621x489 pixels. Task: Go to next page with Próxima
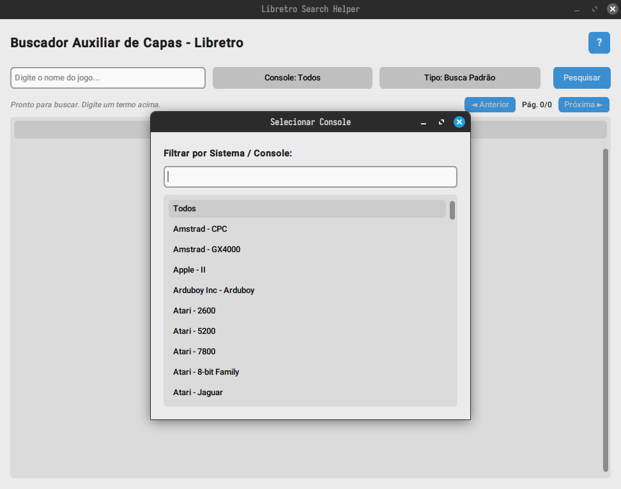pos(584,105)
